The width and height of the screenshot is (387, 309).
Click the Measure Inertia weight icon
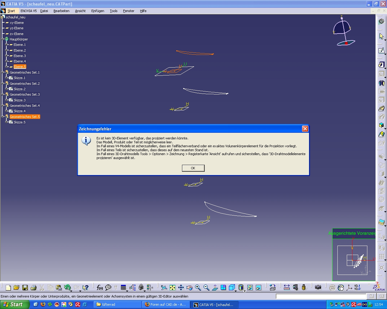coord(304,288)
